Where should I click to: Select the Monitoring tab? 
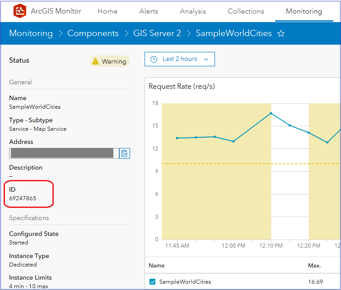coord(304,11)
